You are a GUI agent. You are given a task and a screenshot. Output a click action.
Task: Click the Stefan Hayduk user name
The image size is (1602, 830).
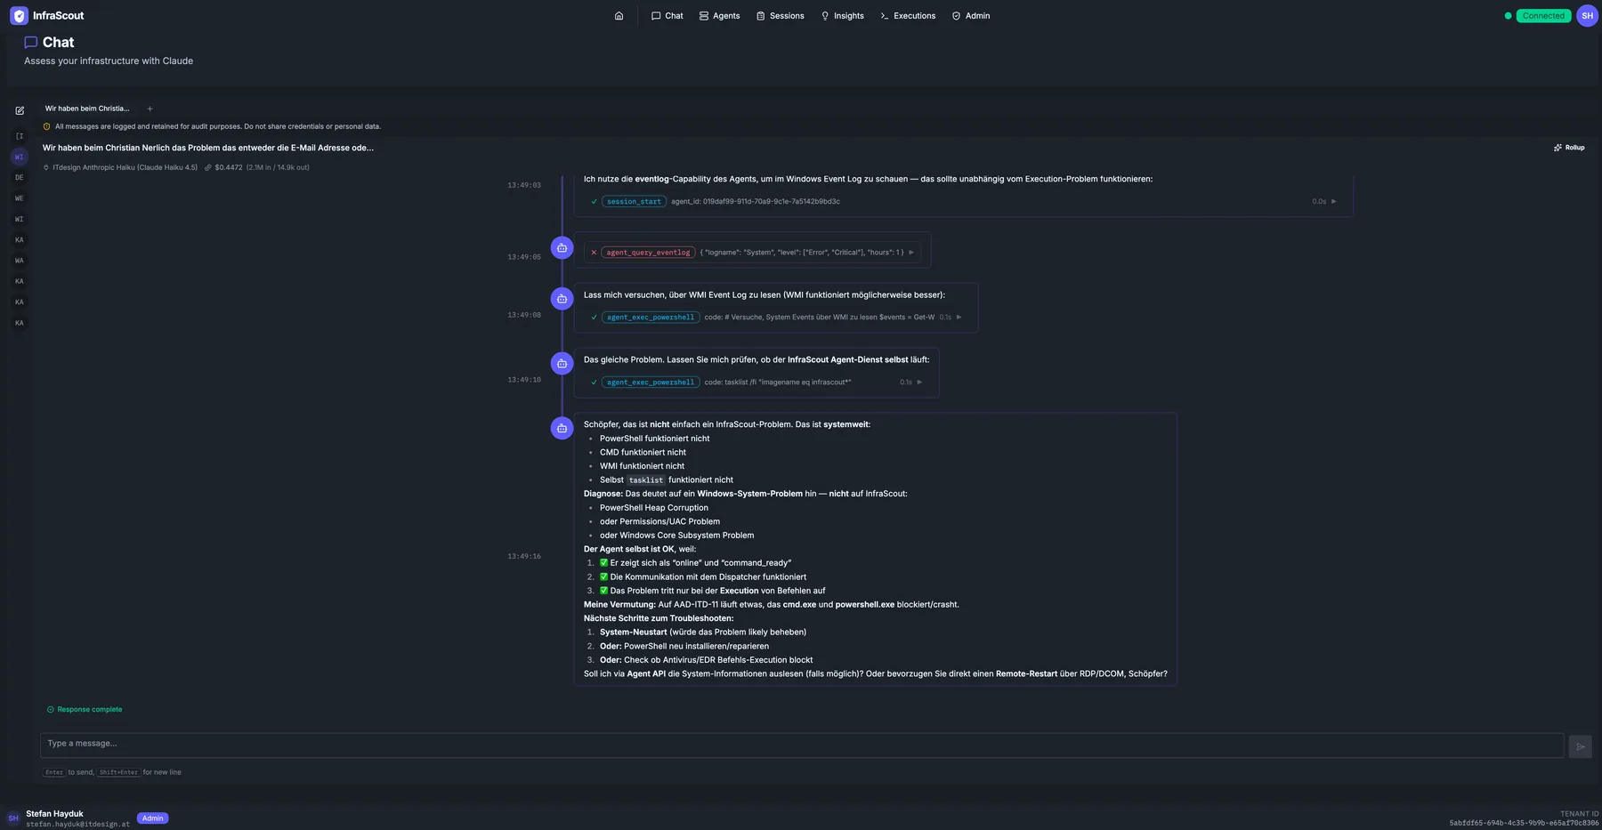[54, 814]
